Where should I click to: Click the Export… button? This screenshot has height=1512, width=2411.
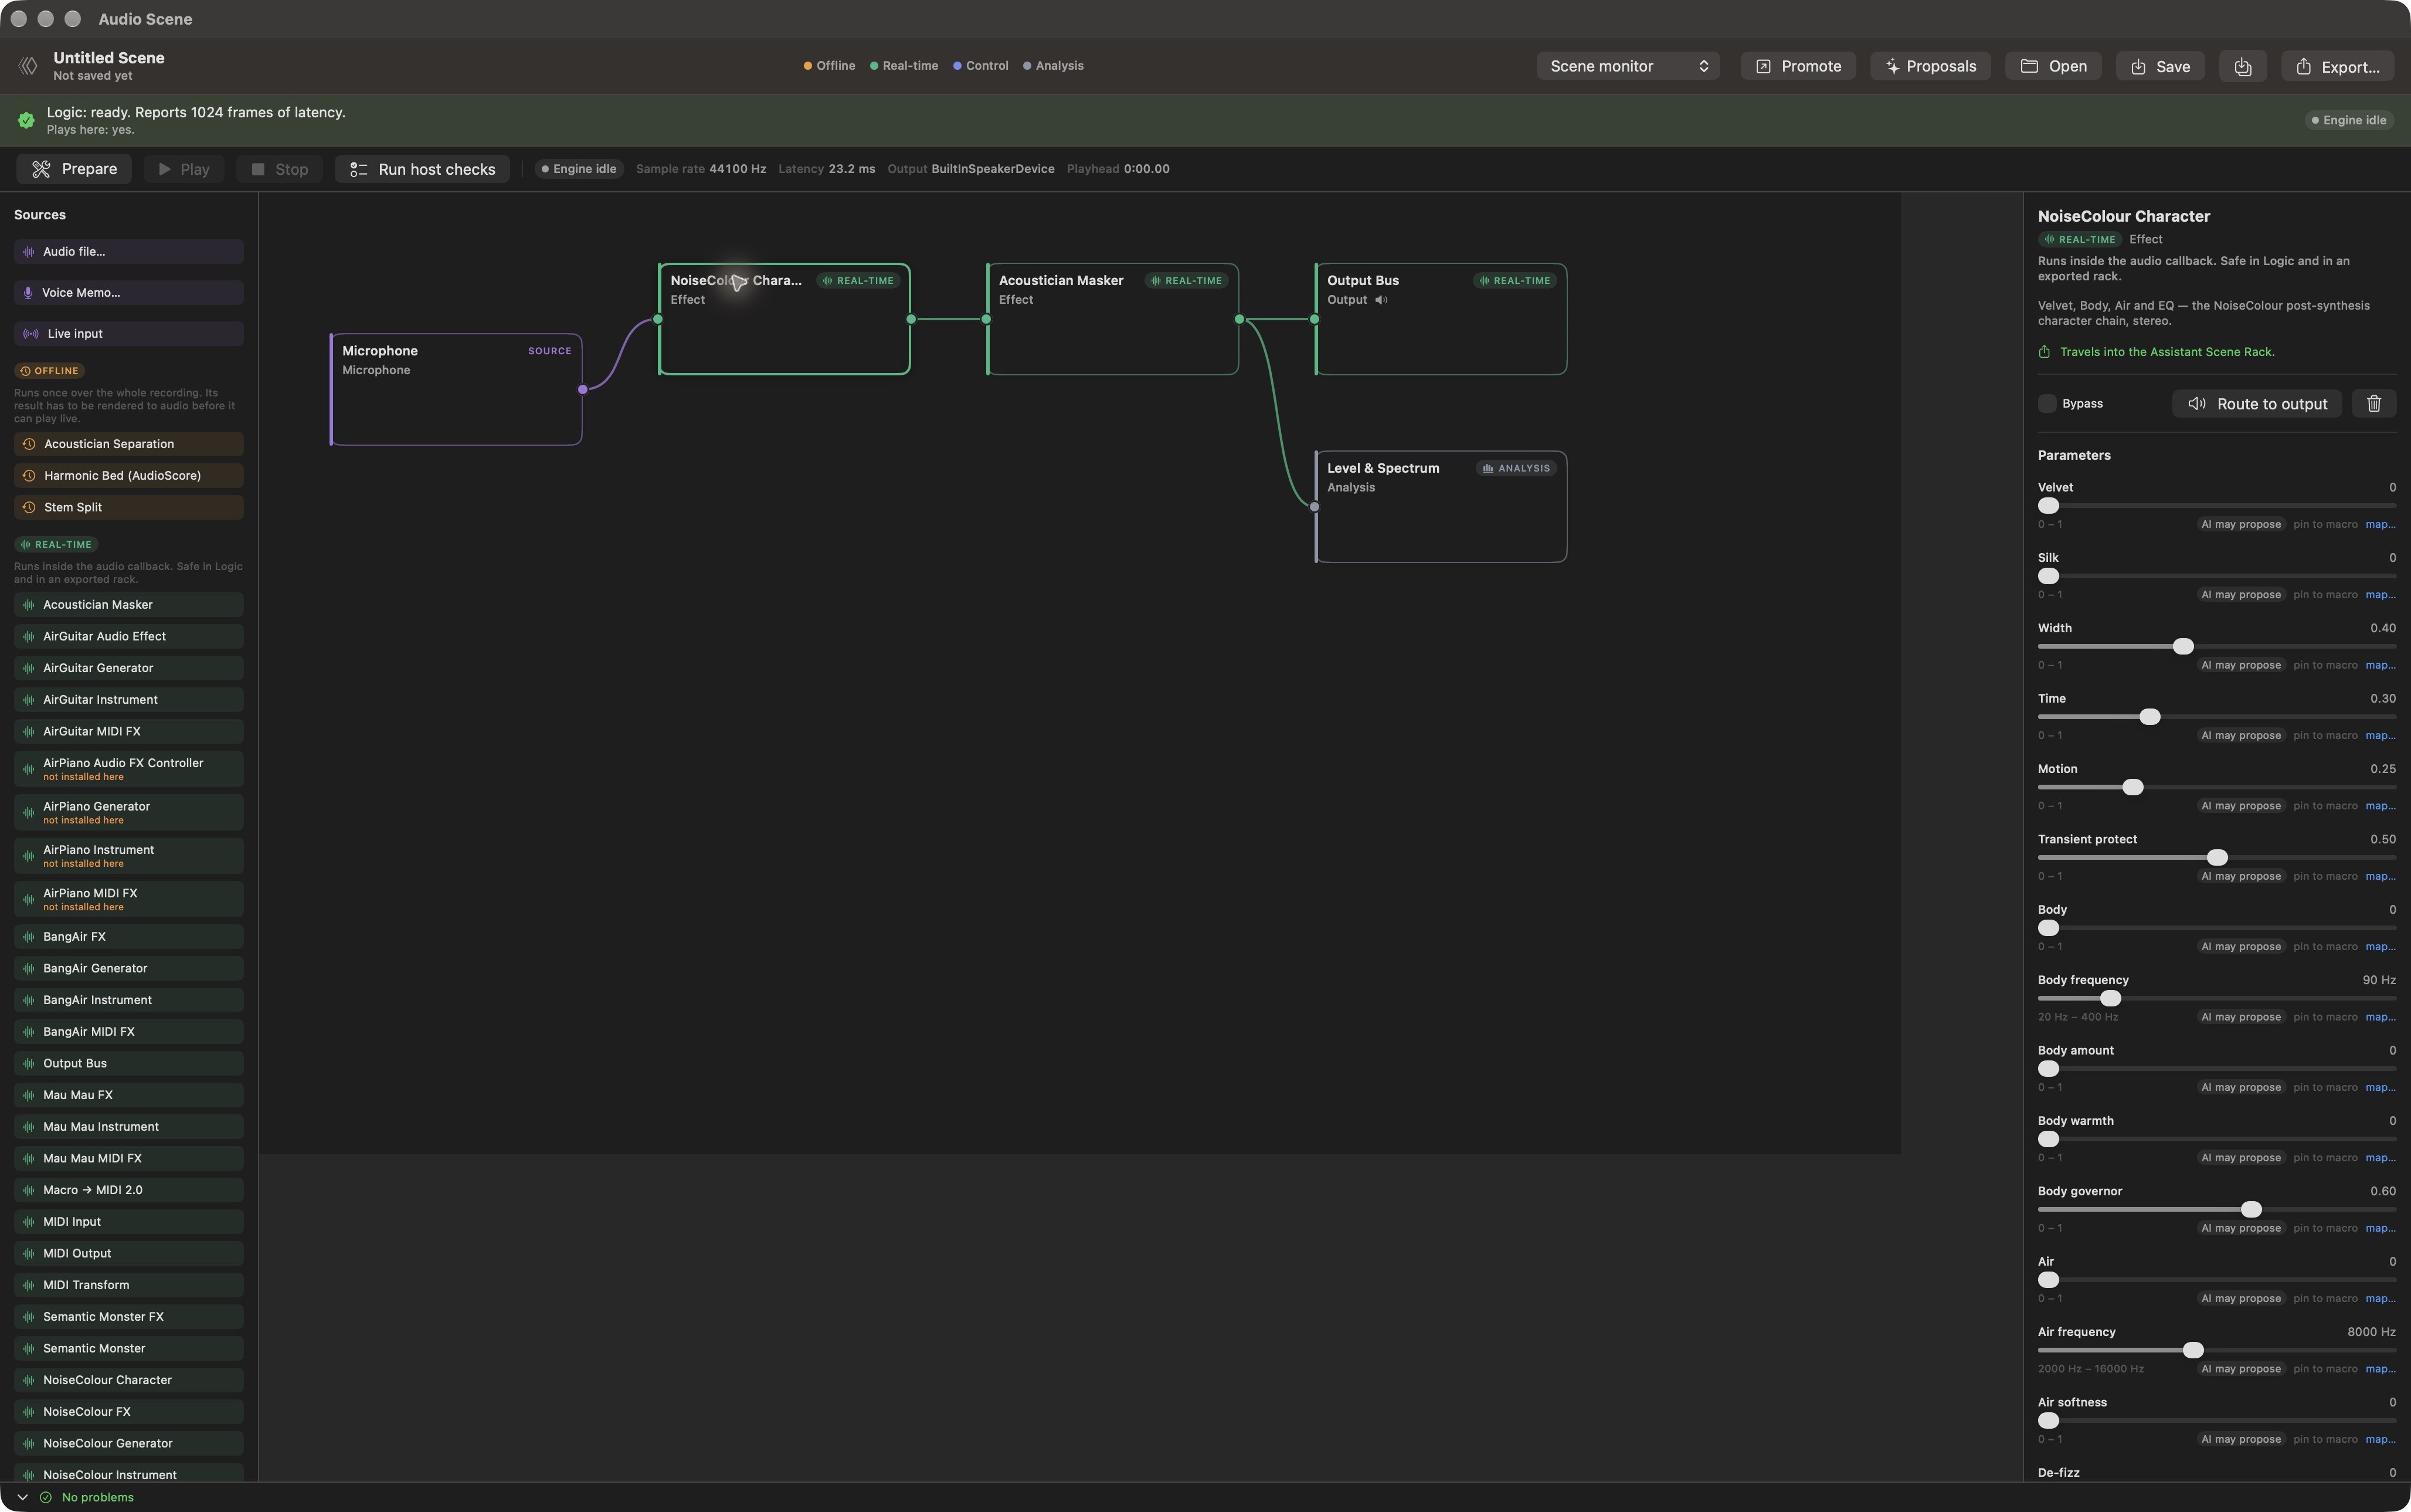point(2337,66)
